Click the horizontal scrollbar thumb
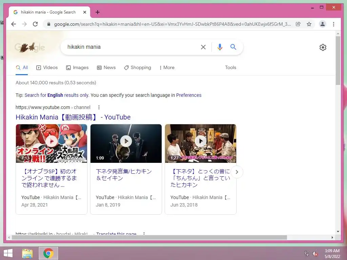Image resolution: width=347 pixels, height=260 pixels. (149, 237)
